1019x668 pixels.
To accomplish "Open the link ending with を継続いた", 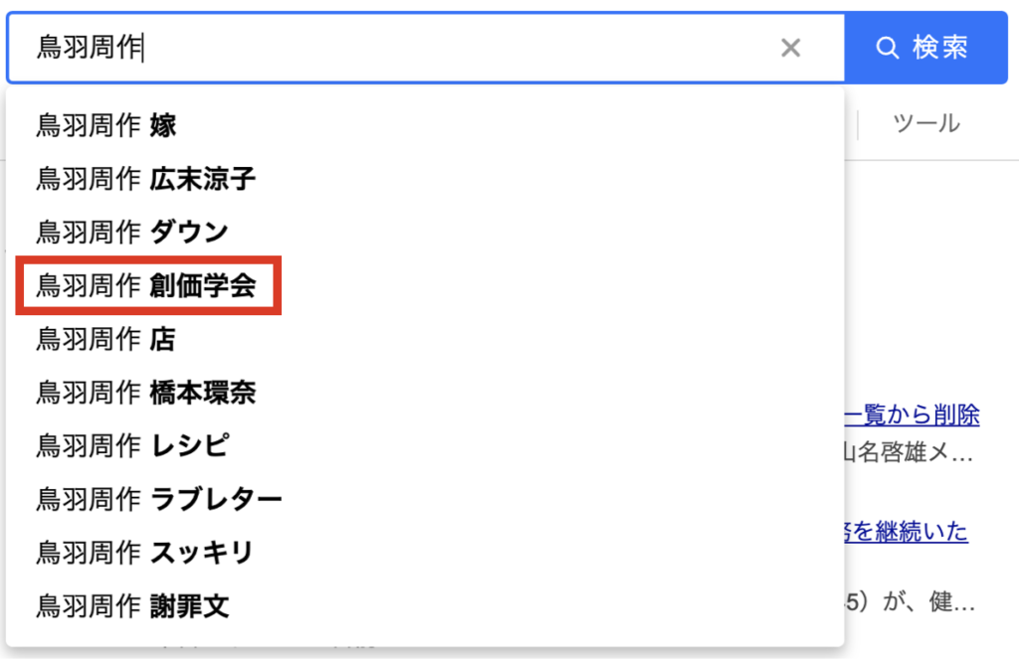I will pyautogui.click(x=907, y=531).
